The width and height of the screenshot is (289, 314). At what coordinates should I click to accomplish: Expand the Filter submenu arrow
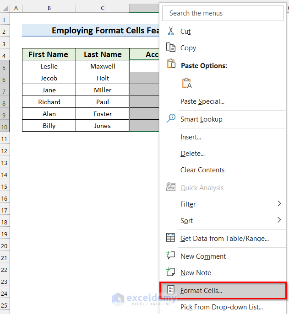click(279, 204)
